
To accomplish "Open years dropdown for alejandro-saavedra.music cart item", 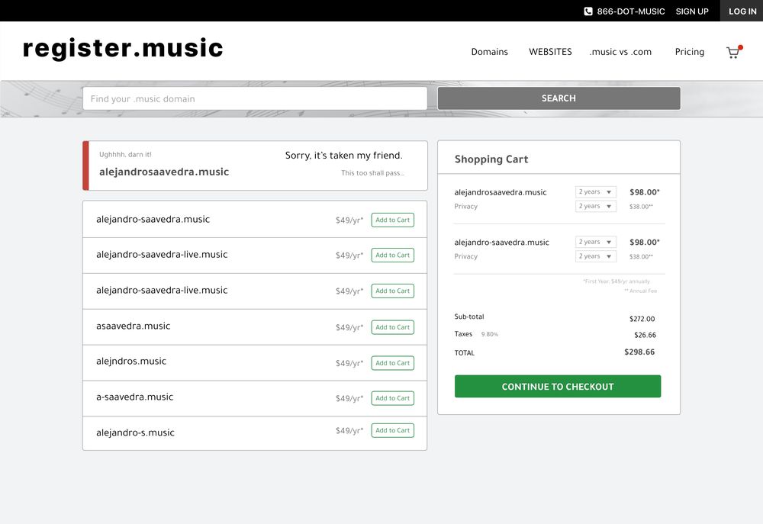I will 596,242.
